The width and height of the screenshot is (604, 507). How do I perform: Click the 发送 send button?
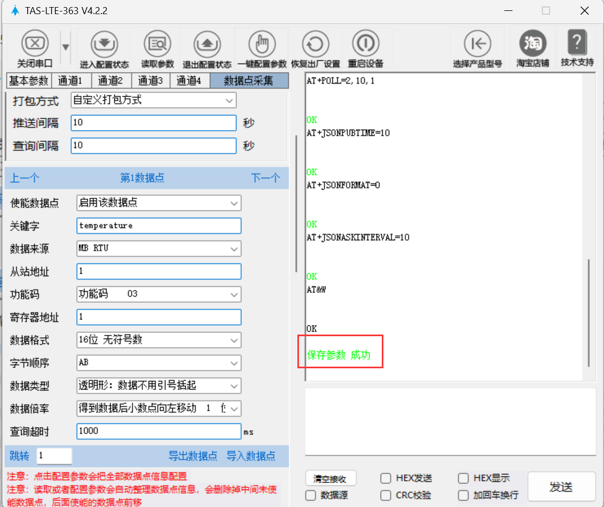[x=560, y=487]
